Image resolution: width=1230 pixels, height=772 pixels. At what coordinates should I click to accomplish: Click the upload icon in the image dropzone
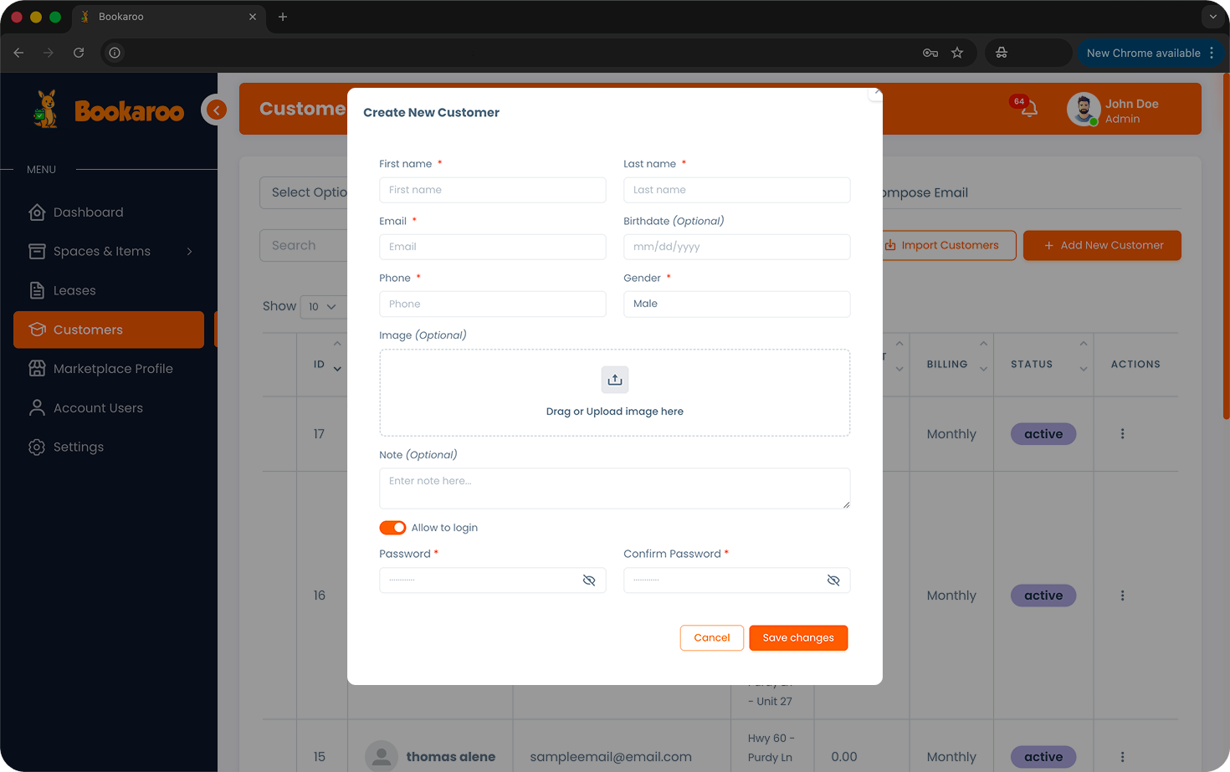point(615,380)
